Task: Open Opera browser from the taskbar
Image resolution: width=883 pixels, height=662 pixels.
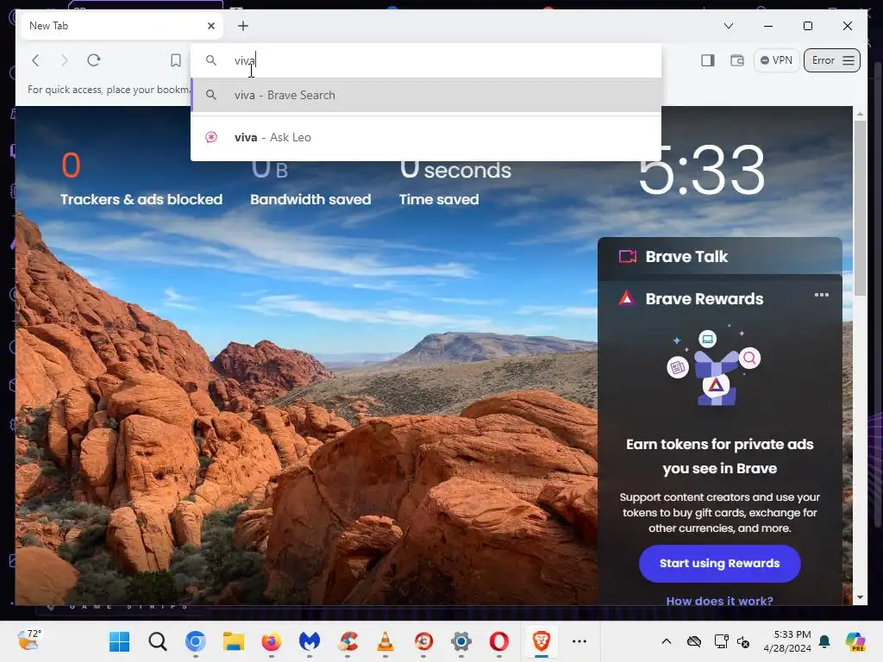Action: pyautogui.click(x=499, y=641)
